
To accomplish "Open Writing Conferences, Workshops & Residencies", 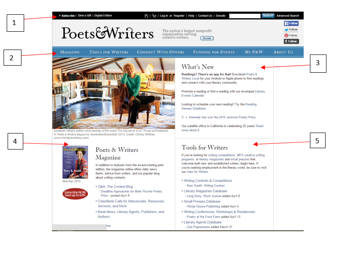I will point(219,212).
